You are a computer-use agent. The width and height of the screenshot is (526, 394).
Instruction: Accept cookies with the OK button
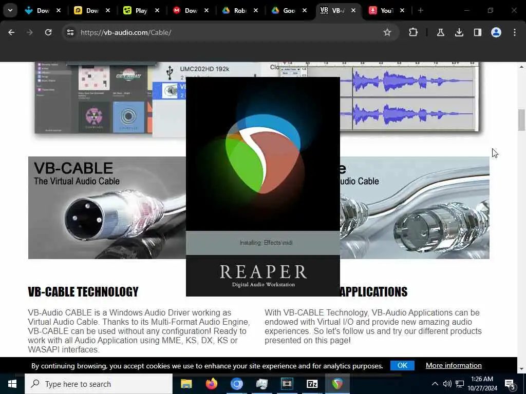pos(402,365)
